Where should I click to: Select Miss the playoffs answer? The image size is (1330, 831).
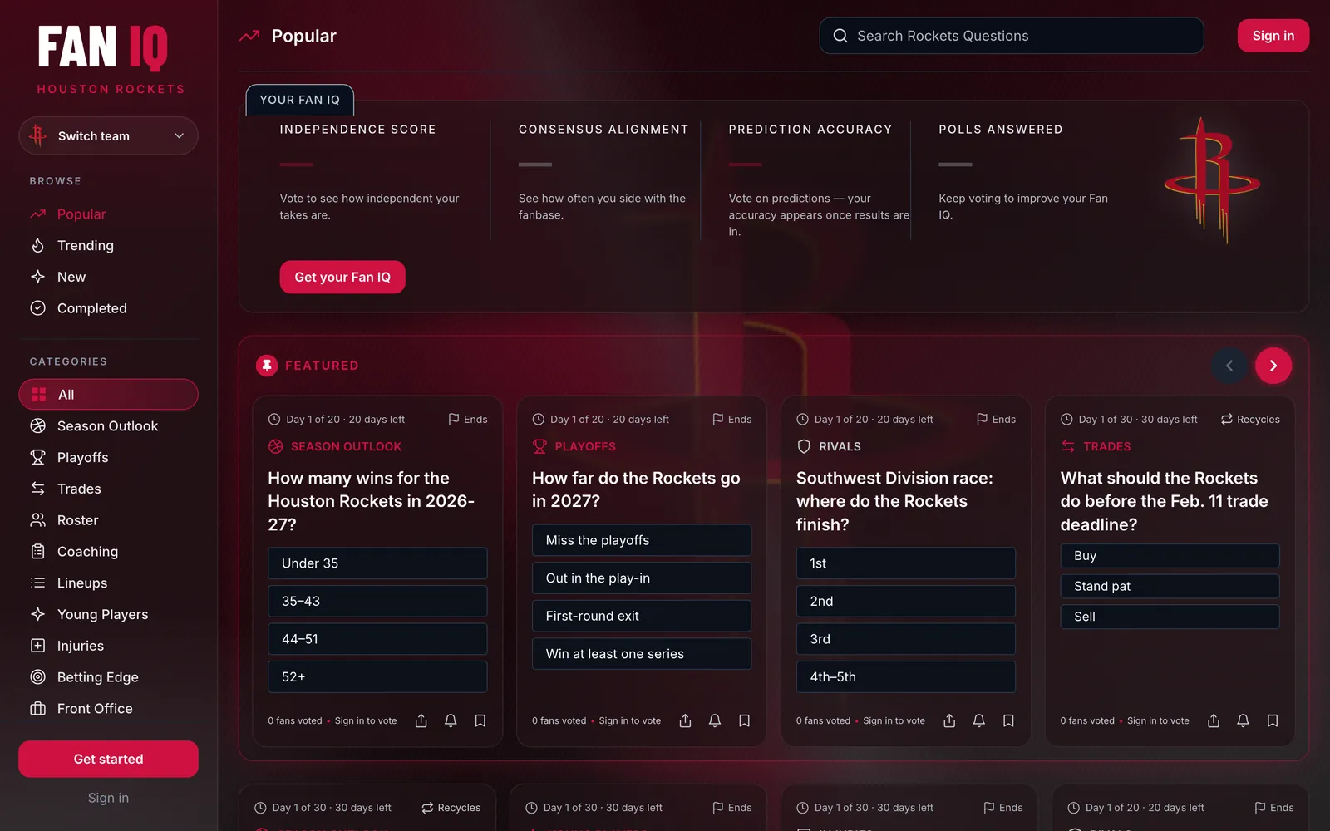(642, 540)
